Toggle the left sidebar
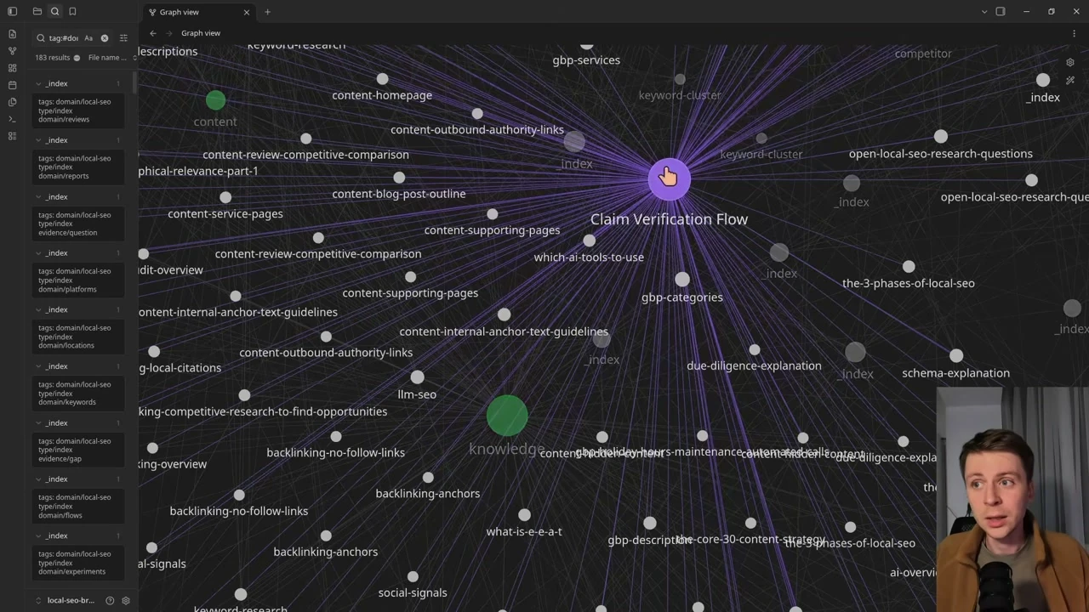Viewport: 1089px width, 612px height. 12,12
